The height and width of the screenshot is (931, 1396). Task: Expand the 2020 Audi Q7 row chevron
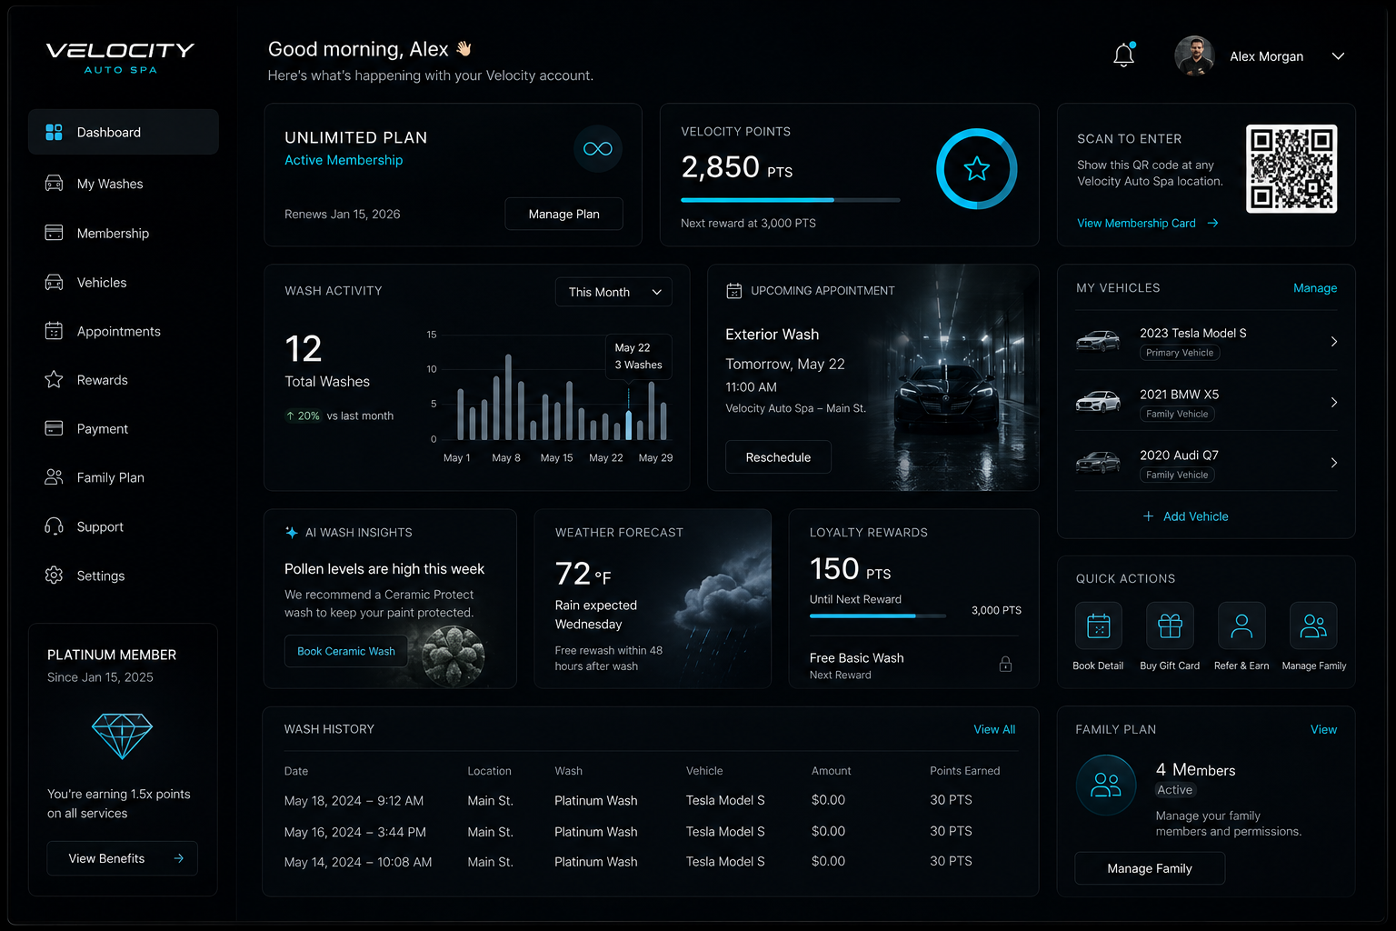(x=1334, y=463)
